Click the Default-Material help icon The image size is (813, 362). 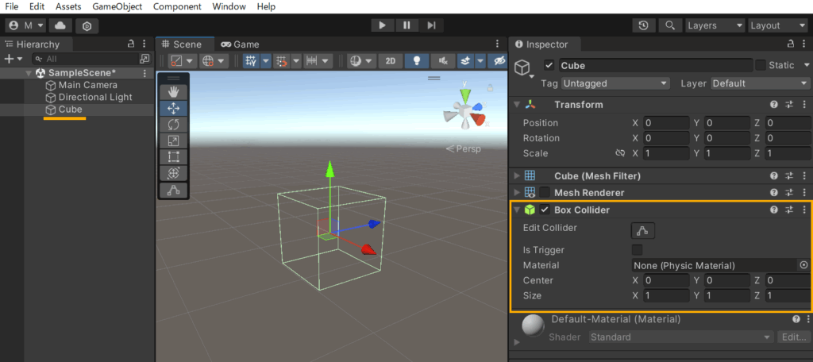point(796,319)
